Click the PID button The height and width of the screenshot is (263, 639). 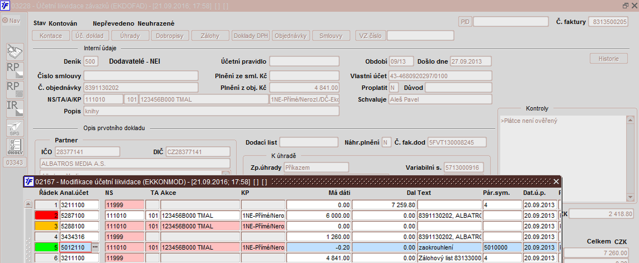tap(465, 22)
